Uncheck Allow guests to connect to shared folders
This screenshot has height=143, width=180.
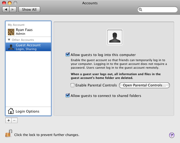pyautogui.click(x=68, y=96)
